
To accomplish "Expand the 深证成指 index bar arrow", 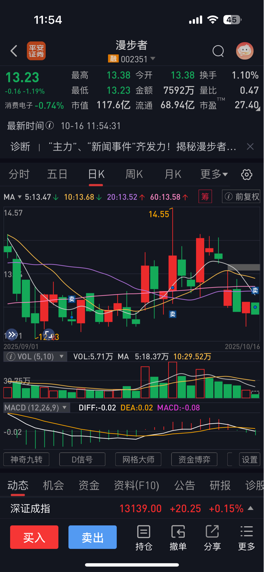I will click(251, 508).
